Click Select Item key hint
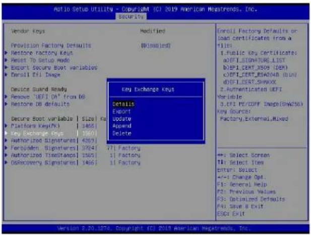 tap(240, 163)
